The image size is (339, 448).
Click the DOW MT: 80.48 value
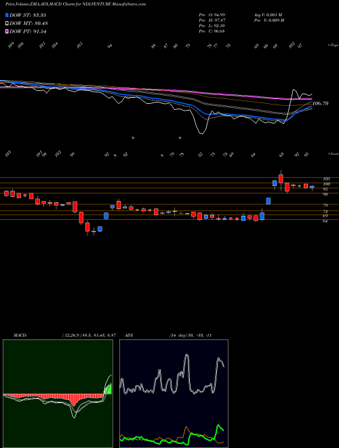28,23
